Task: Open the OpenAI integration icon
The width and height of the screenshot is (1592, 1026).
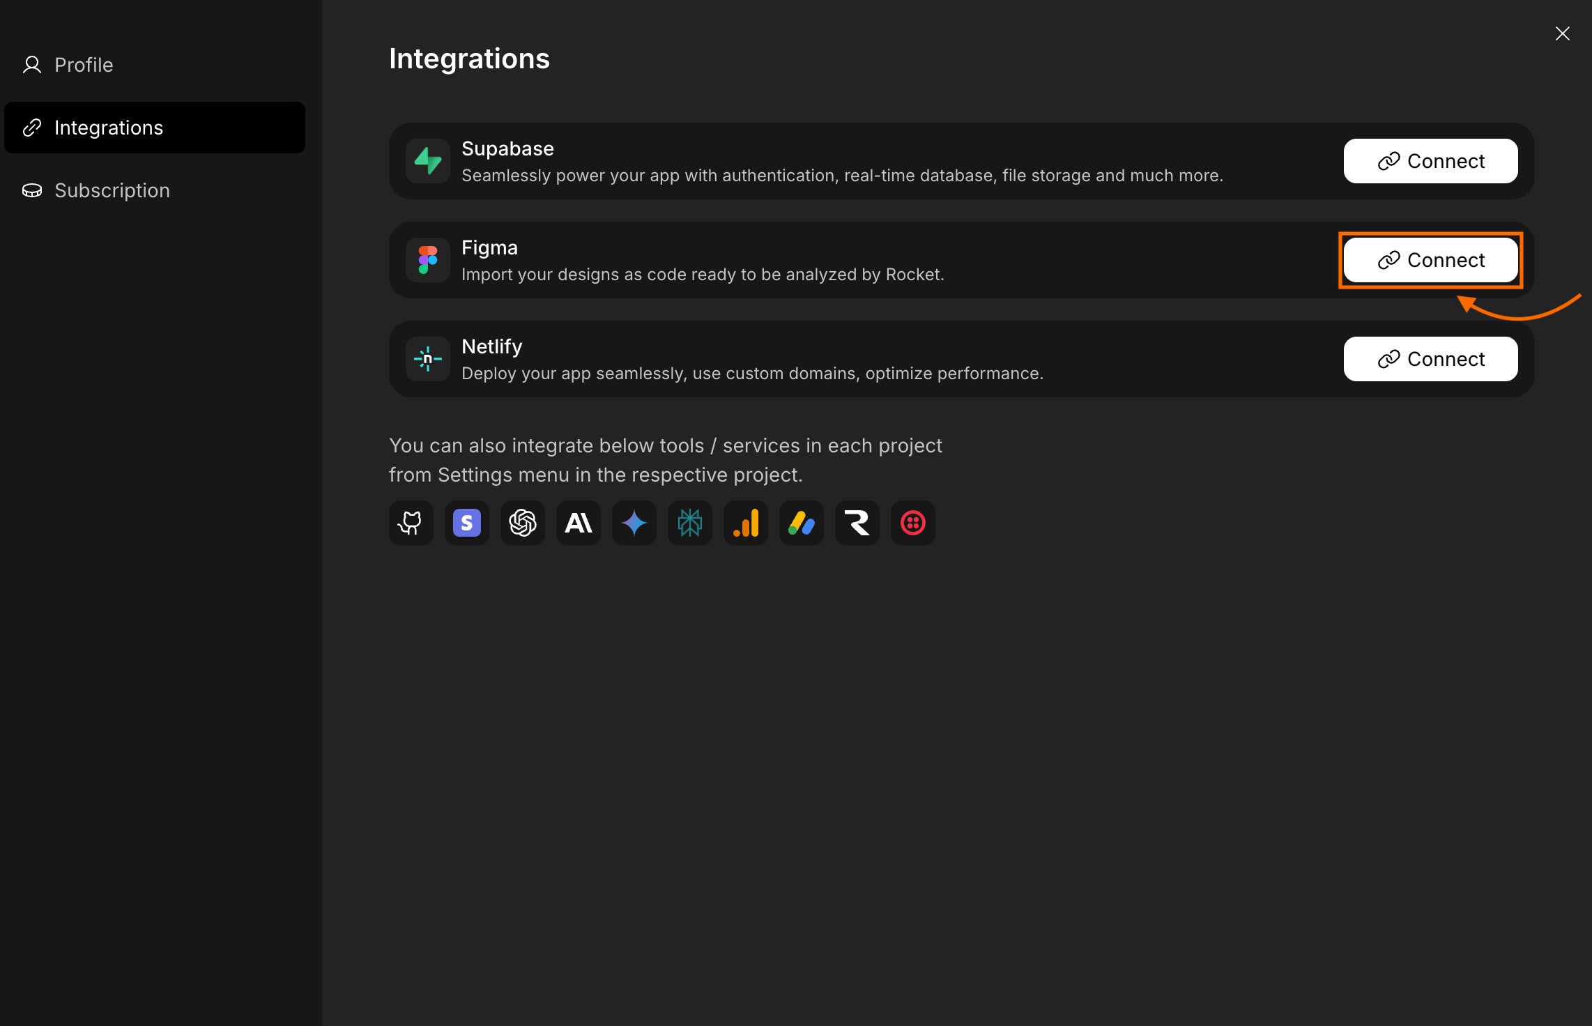Action: (x=522, y=523)
